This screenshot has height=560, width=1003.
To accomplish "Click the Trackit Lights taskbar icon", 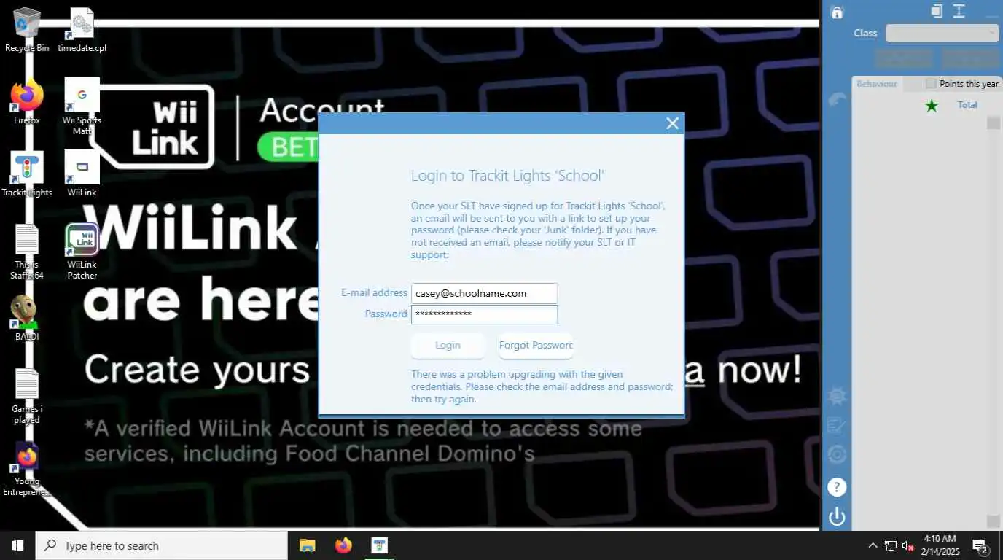I will tap(379, 545).
